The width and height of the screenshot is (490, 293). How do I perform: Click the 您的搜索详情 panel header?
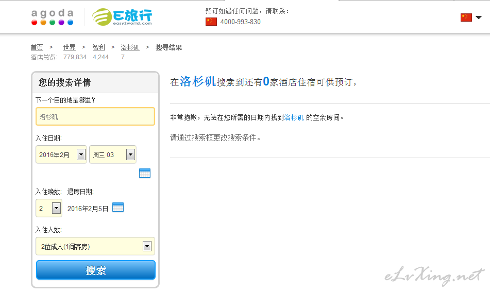(x=95, y=82)
